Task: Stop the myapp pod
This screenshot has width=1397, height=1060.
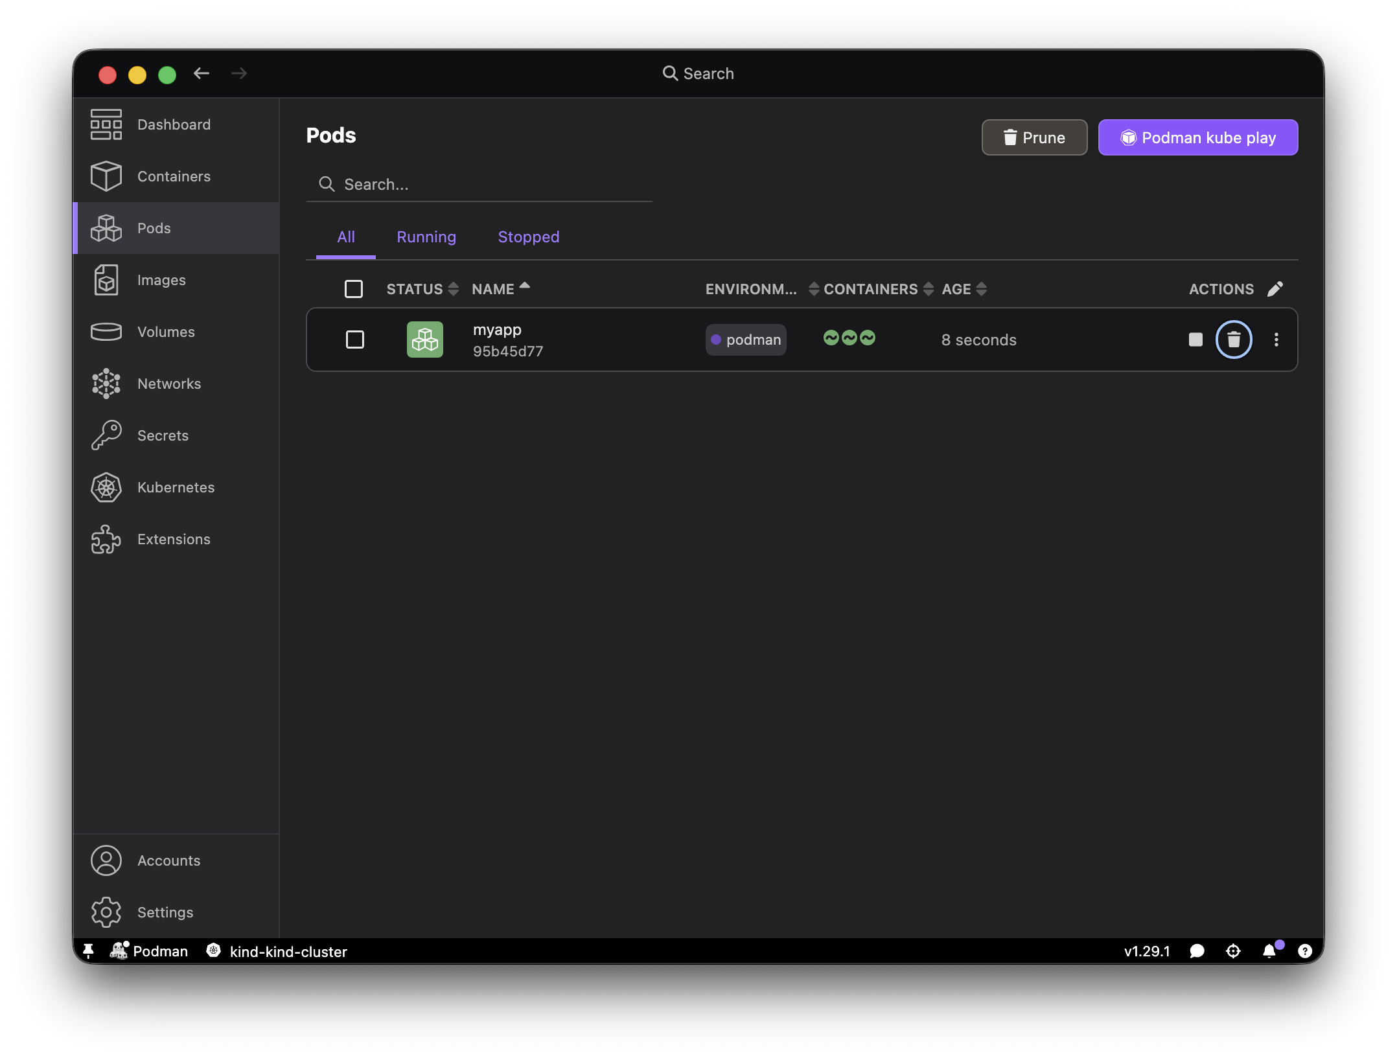Action: click(1195, 340)
